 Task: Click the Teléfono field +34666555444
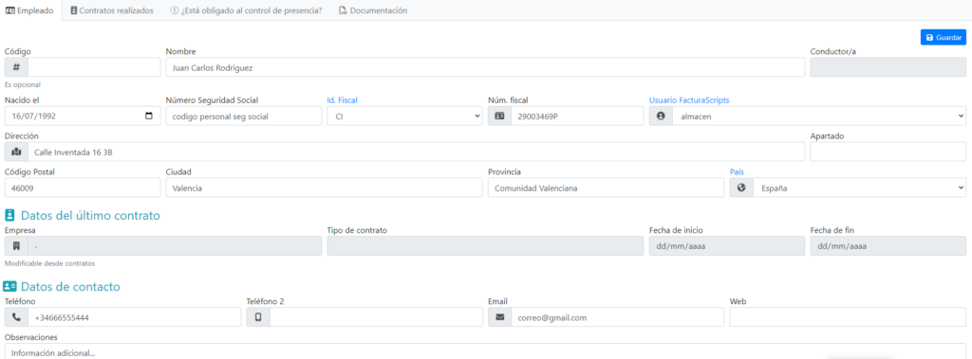(x=135, y=317)
